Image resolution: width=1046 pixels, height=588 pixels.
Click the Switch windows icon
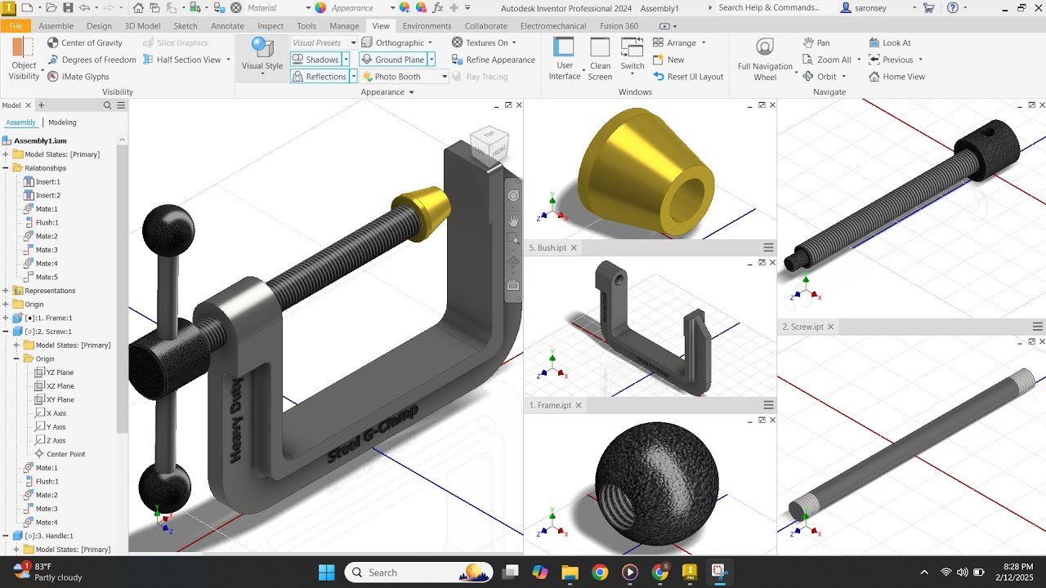pyautogui.click(x=633, y=56)
